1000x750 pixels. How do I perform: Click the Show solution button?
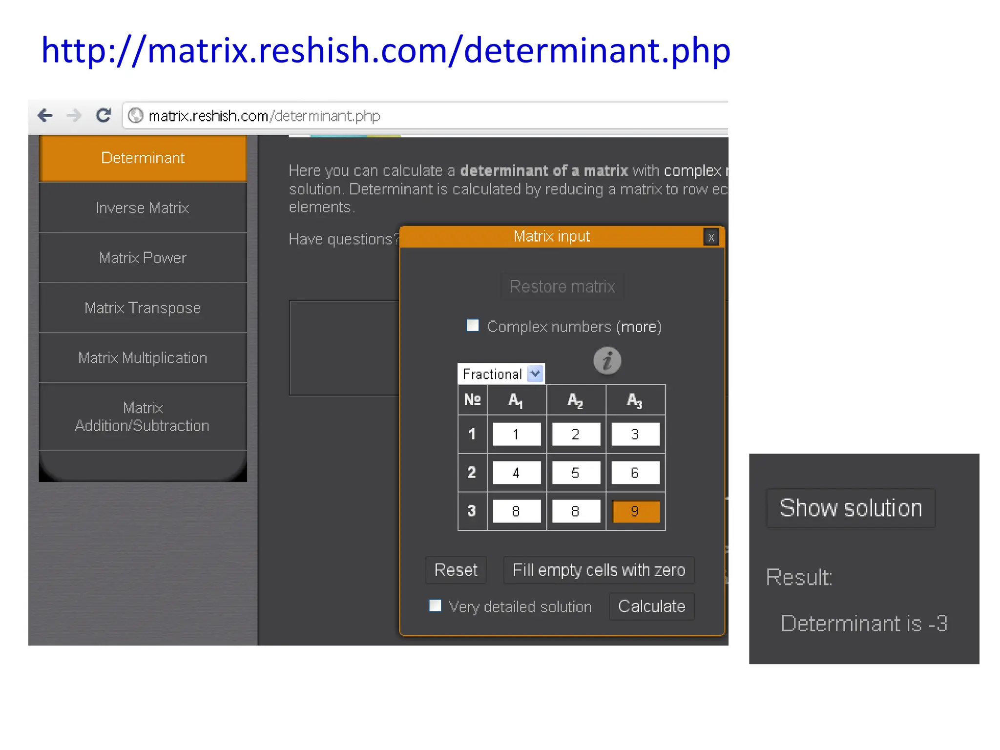click(x=851, y=508)
